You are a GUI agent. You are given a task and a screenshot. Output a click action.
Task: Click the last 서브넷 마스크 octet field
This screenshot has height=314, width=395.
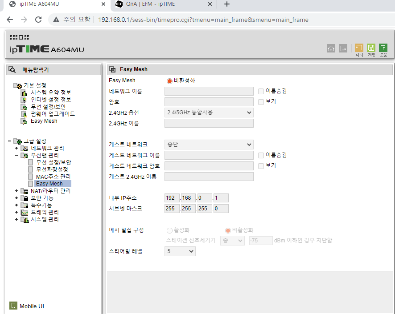[221, 209]
